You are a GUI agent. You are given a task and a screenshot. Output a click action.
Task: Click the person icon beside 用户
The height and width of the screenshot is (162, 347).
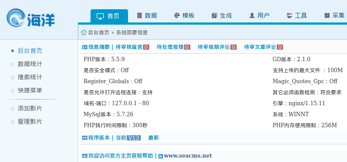tap(252, 15)
